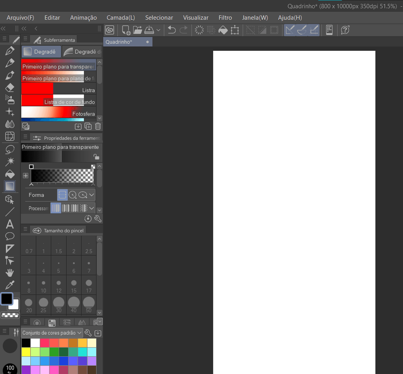Select circle gradient shape

(x=73, y=195)
